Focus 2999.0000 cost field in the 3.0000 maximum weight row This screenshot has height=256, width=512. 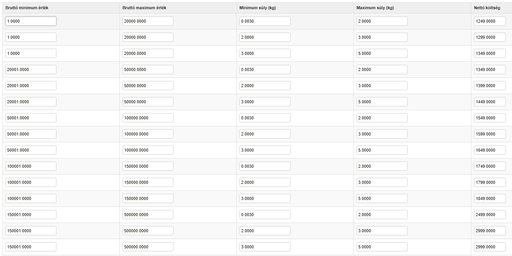pos(490,231)
